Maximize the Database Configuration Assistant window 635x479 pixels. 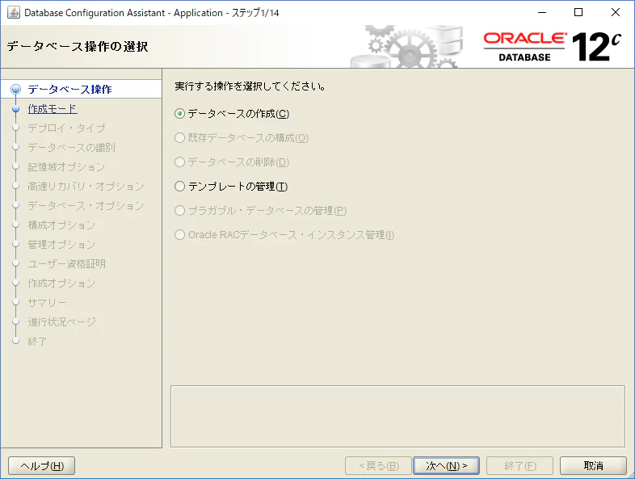click(578, 13)
